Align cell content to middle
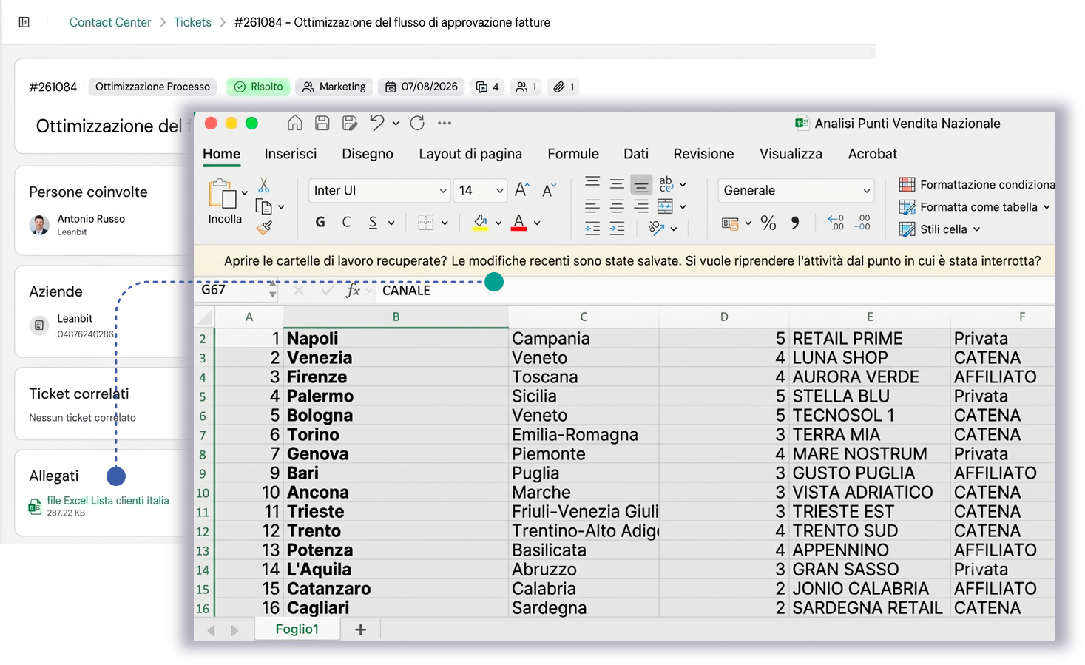This screenshot has width=1085, height=665. click(x=617, y=183)
